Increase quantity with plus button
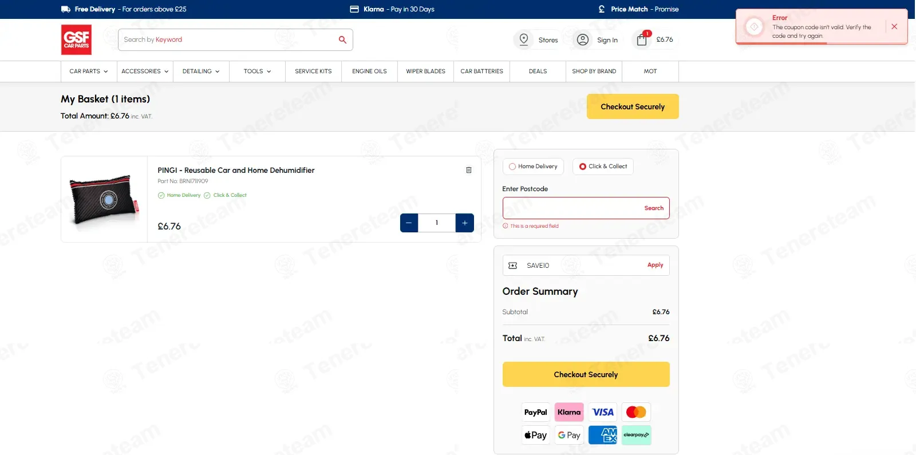916x455 pixels. click(x=465, y=223)
